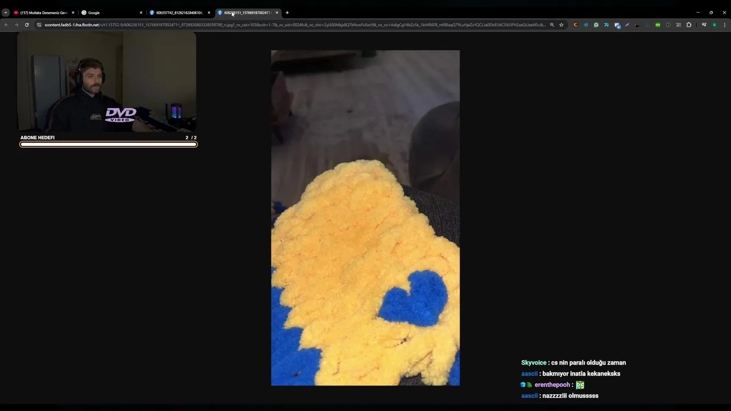731x411 pixels.
Task: Open the window-with-blue-star extension icon
Action: pos(617,25)
